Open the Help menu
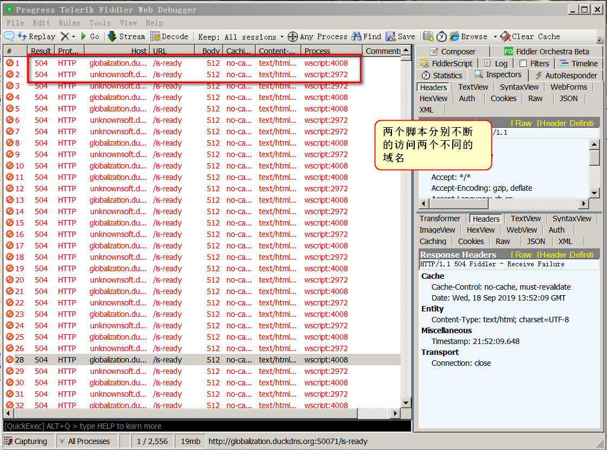The width and height of the screenshot is (607, 450). tap(154, 23)
